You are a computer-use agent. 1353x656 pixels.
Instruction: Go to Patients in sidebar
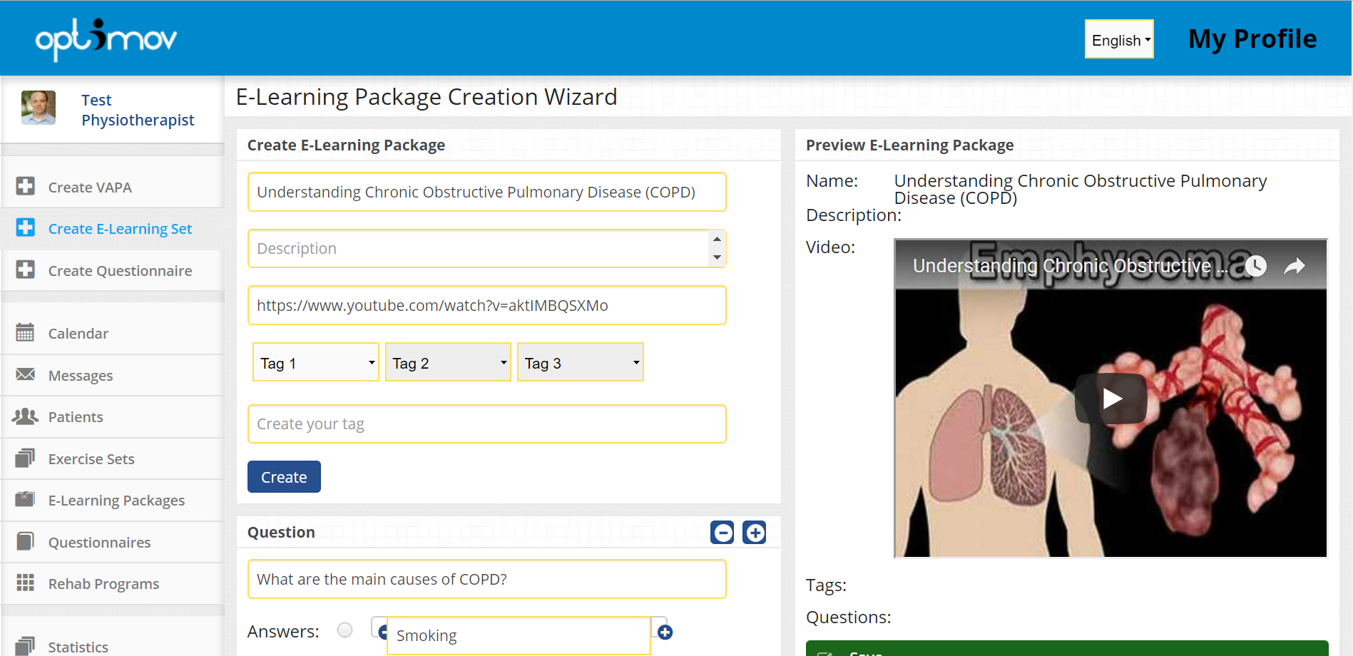(x=113, y=417)
